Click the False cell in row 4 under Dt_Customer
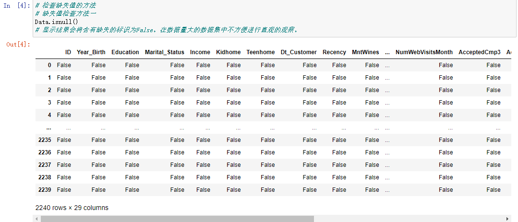518x222 pixels. click(310, 115)
